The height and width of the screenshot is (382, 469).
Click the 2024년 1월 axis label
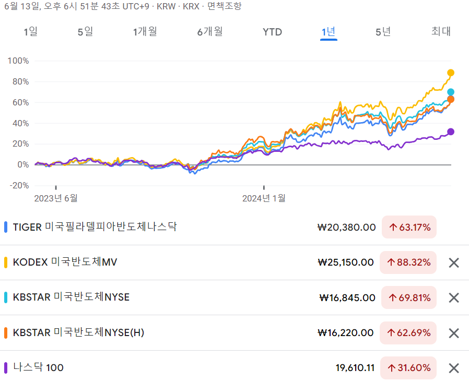click(264, 198)
